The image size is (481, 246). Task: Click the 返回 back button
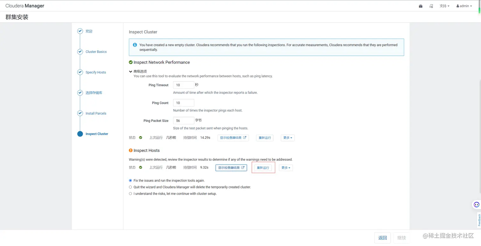pyautogui.click(x=382, y=238)
